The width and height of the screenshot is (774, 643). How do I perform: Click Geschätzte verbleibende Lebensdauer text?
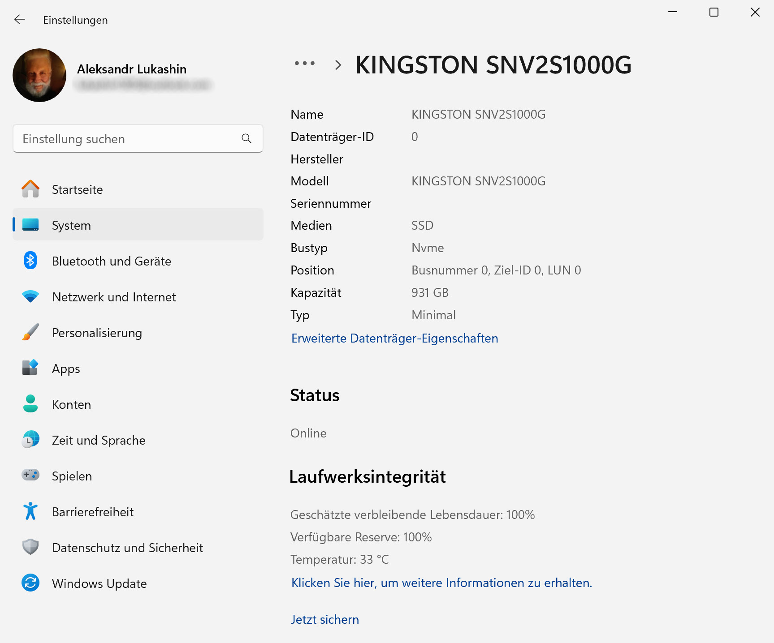[413, 514]
